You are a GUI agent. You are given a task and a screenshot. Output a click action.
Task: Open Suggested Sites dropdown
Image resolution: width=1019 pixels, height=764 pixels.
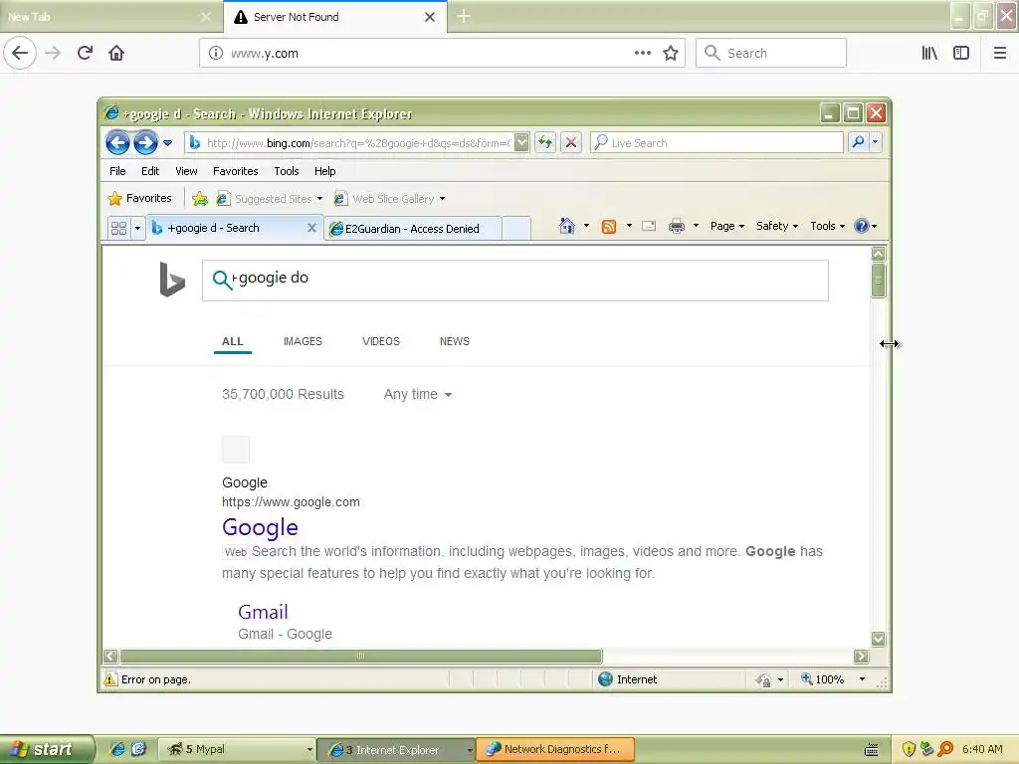(270, 199)
